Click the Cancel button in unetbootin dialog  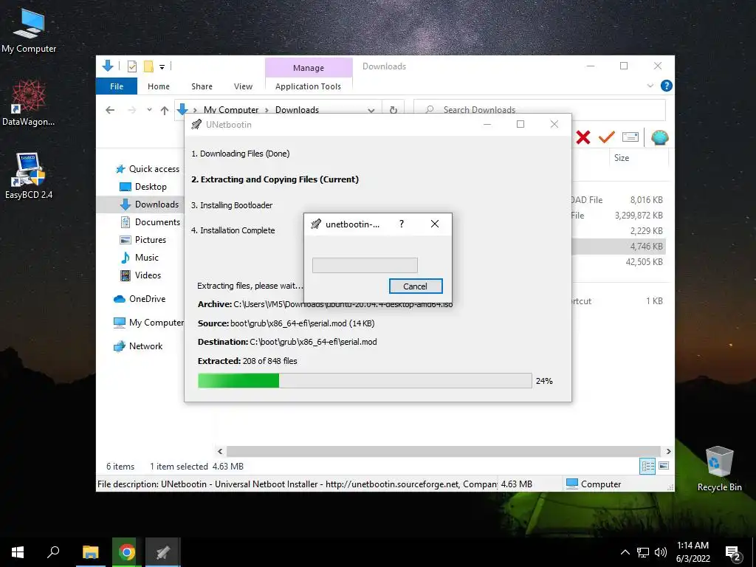coord(416,286)
